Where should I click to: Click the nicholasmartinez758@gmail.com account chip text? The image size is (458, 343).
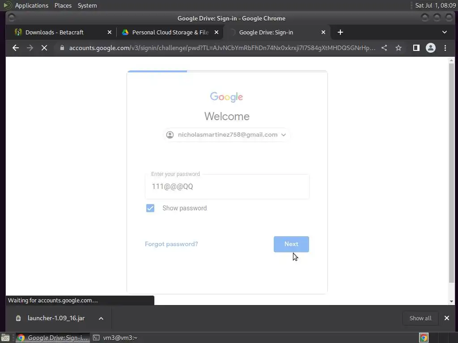click(x=228, y=135)
